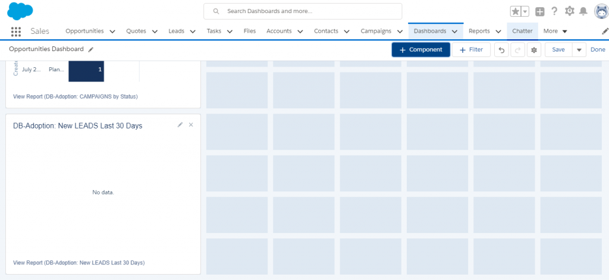Open the Quotes tab

(x=136, y=31)
